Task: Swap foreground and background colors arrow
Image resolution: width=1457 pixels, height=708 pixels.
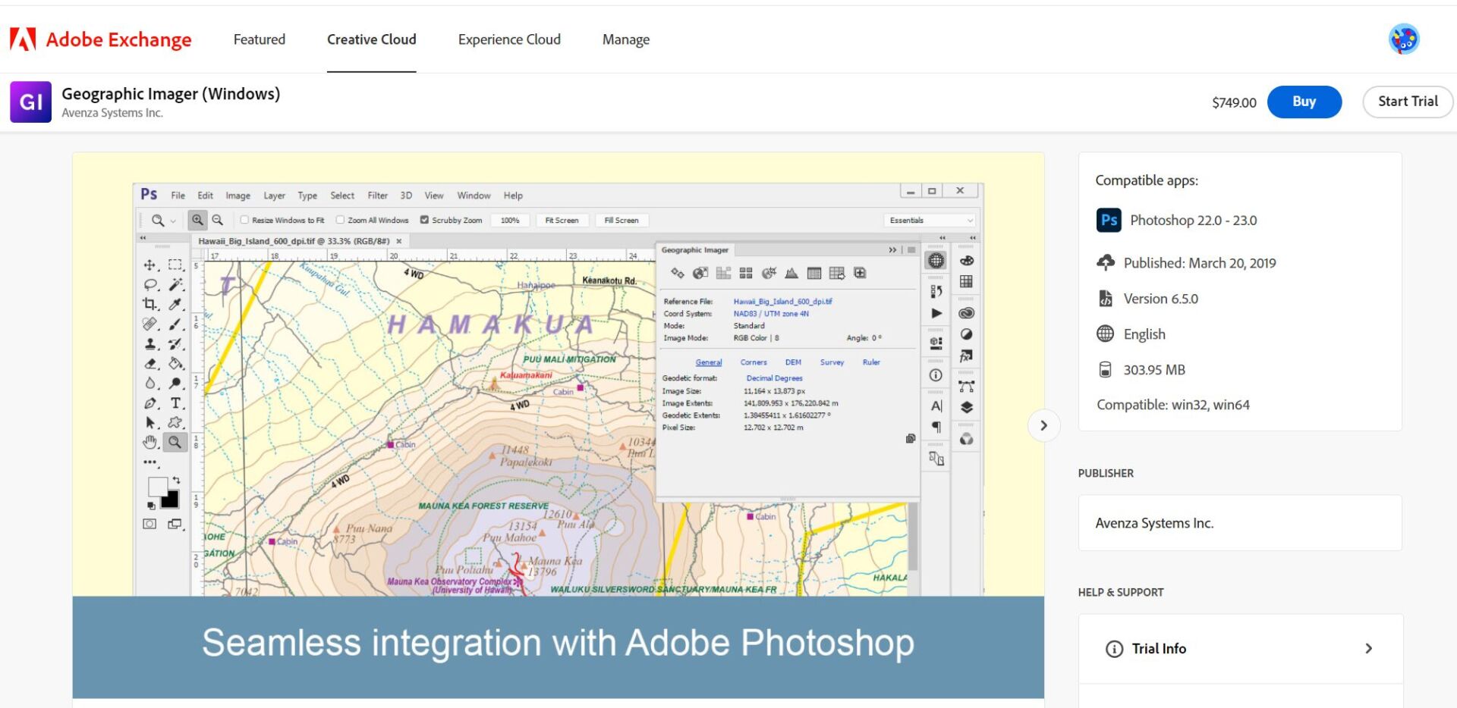Action: (176, 481)
